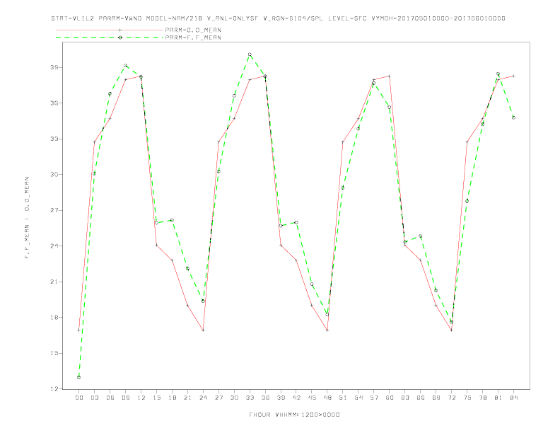
Task: Select the PARM=F.F_MEAN legend label
Action: coord(193,37)
